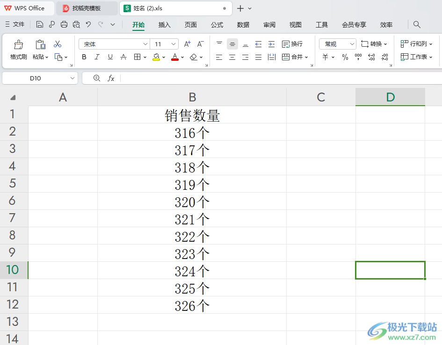Image resolution: width=442 pixels, height=345 pixels.
Task: Switch to the 插入 ribbon tab
Action: pyautogui.click(x=165, y=25)
